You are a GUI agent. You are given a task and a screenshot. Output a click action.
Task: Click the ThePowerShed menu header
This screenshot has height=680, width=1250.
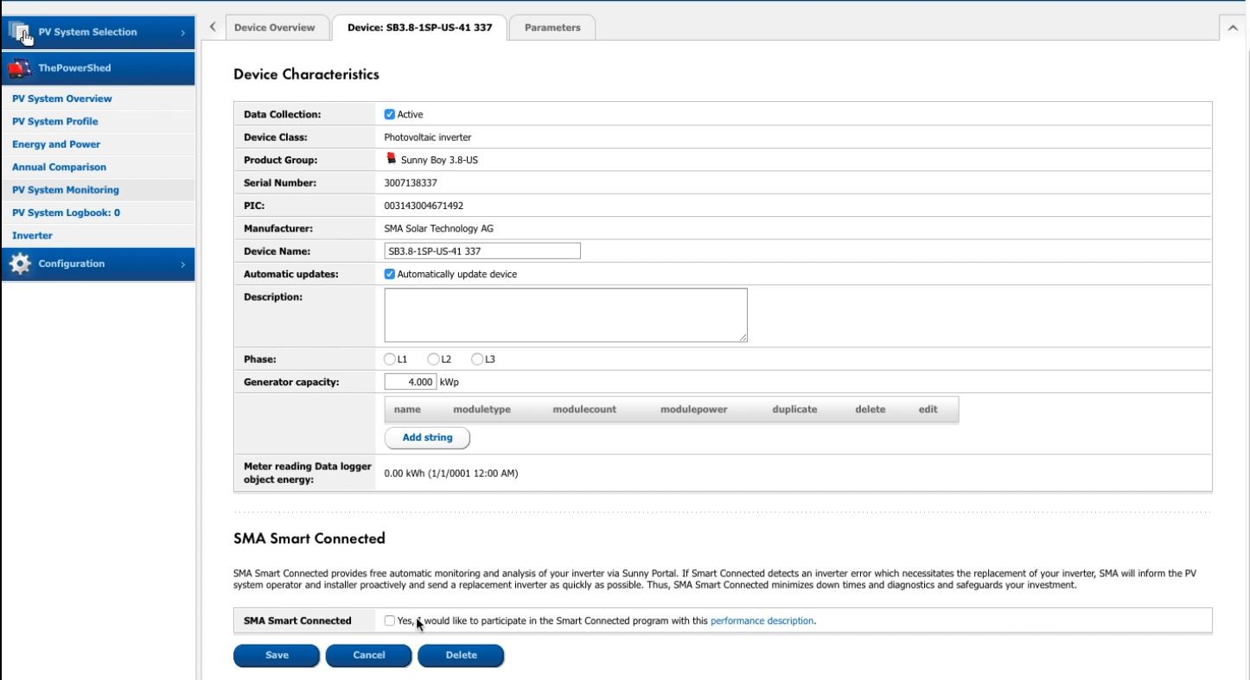(97, 68)
